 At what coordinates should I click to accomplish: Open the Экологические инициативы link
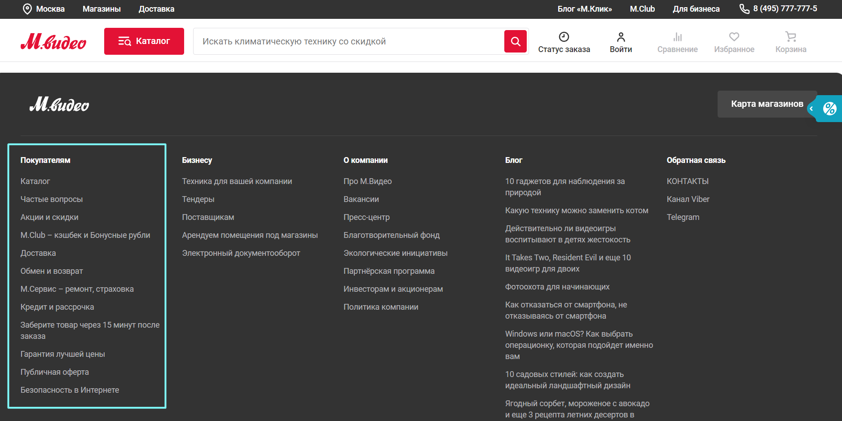click(396, 253)
